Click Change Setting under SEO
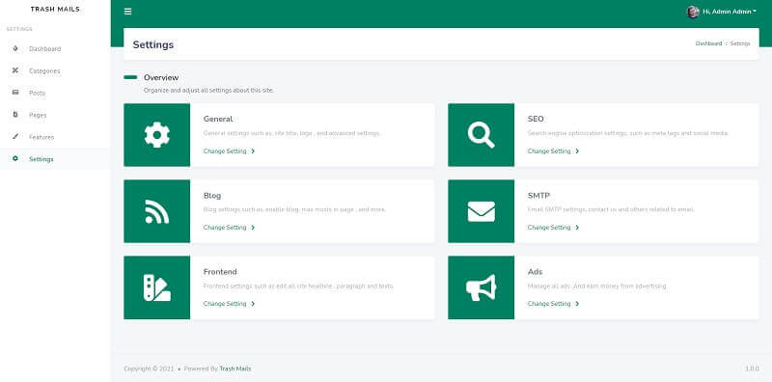 553,151
